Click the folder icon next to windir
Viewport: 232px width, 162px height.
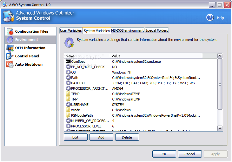pyautogui.click(x=68, y=110)
